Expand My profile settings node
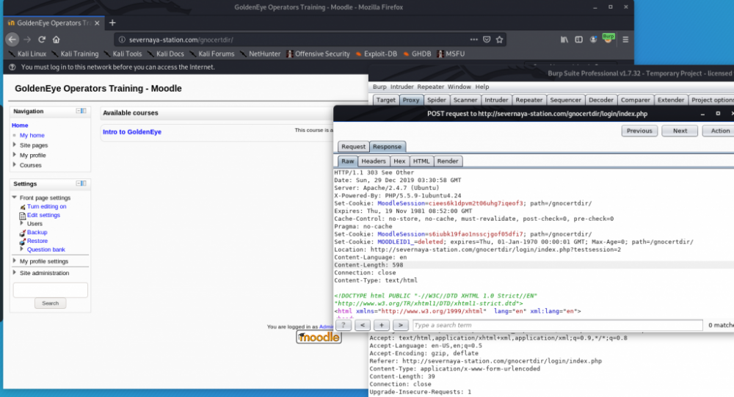Image resolution: width=734 pixels, height=397 pixels. pyautogui.click(x=14, y=261)
